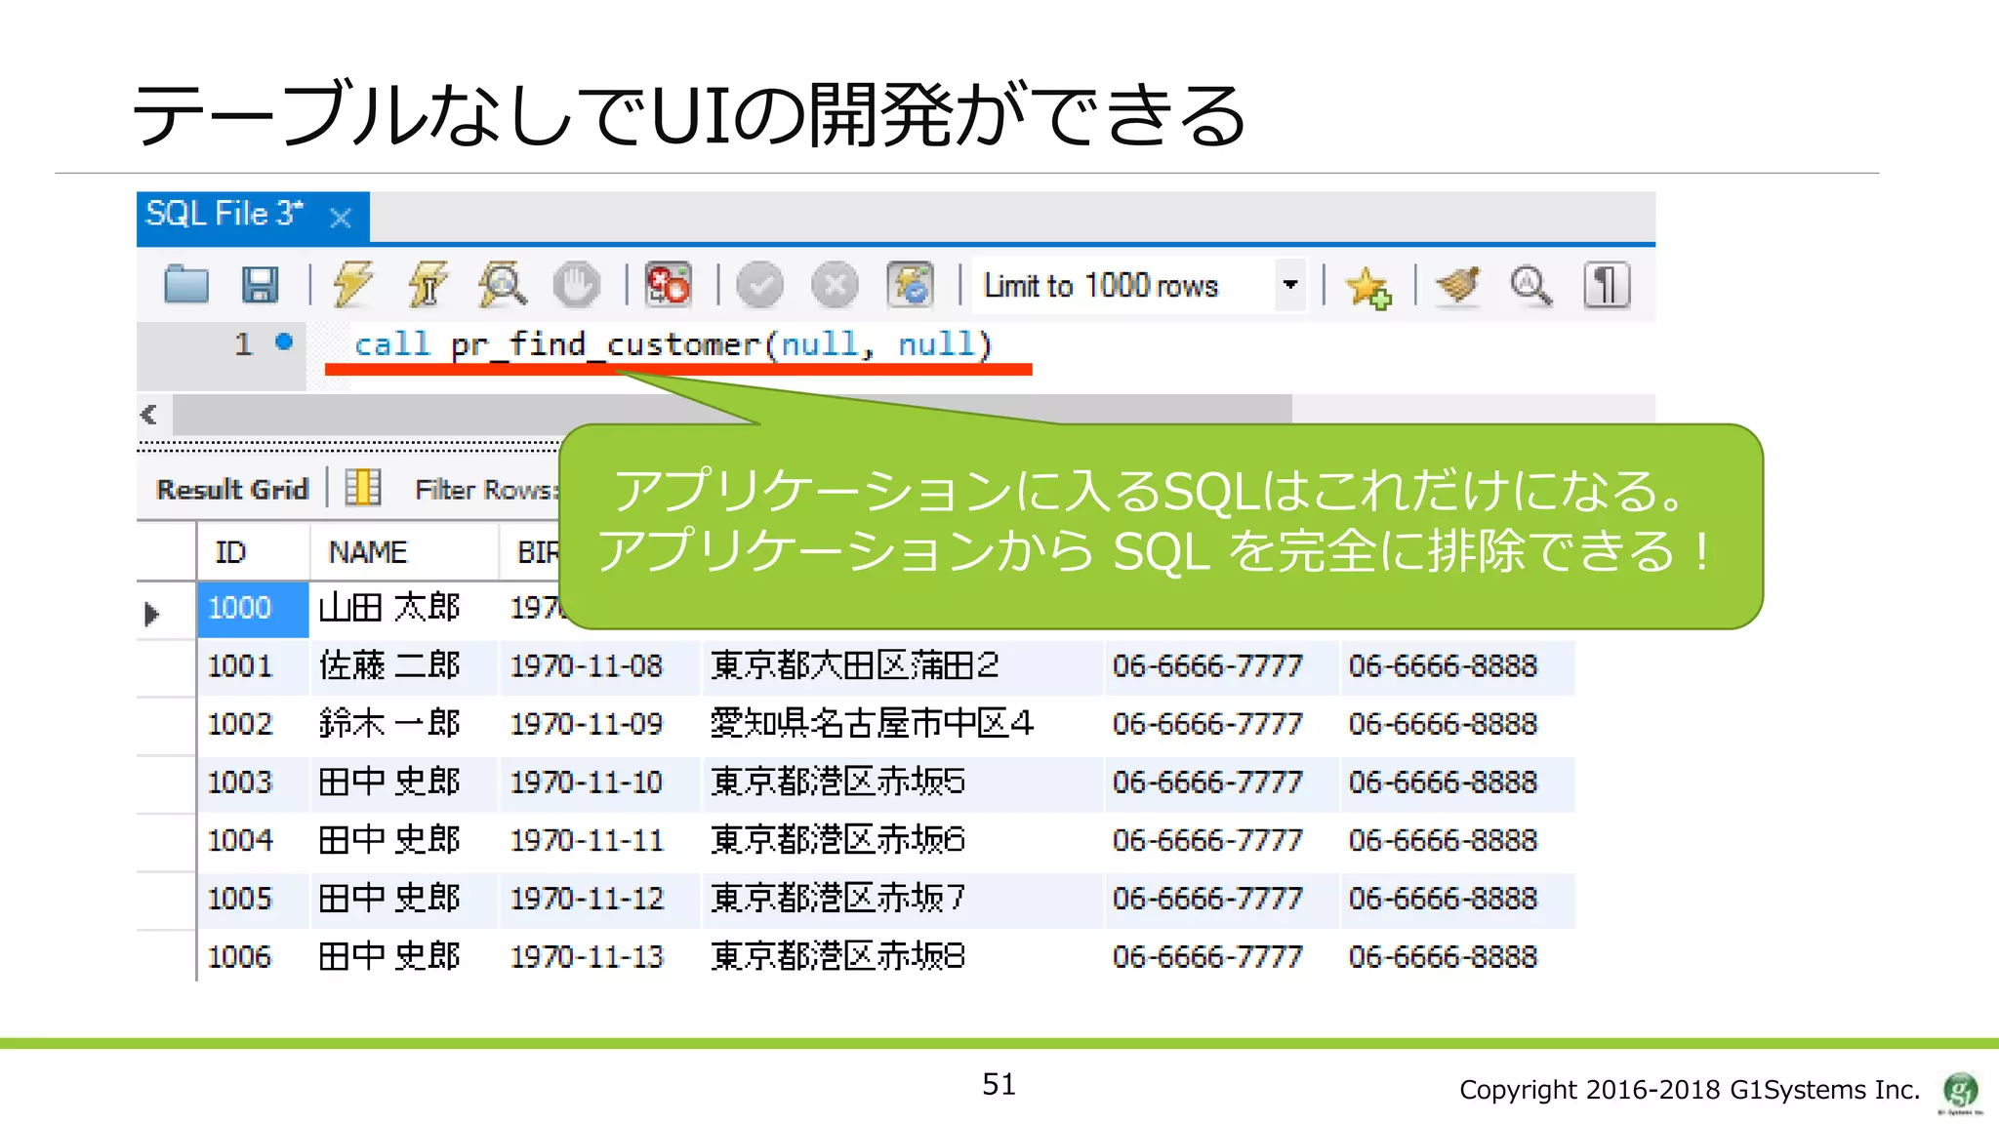This screenshot has width=1999, height=1124.
Task: Click 06-6666-7777 in row 1001
Action: (1221, 666)
